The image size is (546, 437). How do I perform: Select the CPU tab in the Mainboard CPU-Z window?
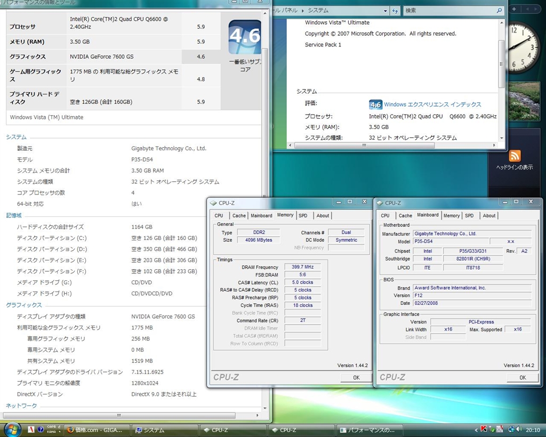[385, 215]
